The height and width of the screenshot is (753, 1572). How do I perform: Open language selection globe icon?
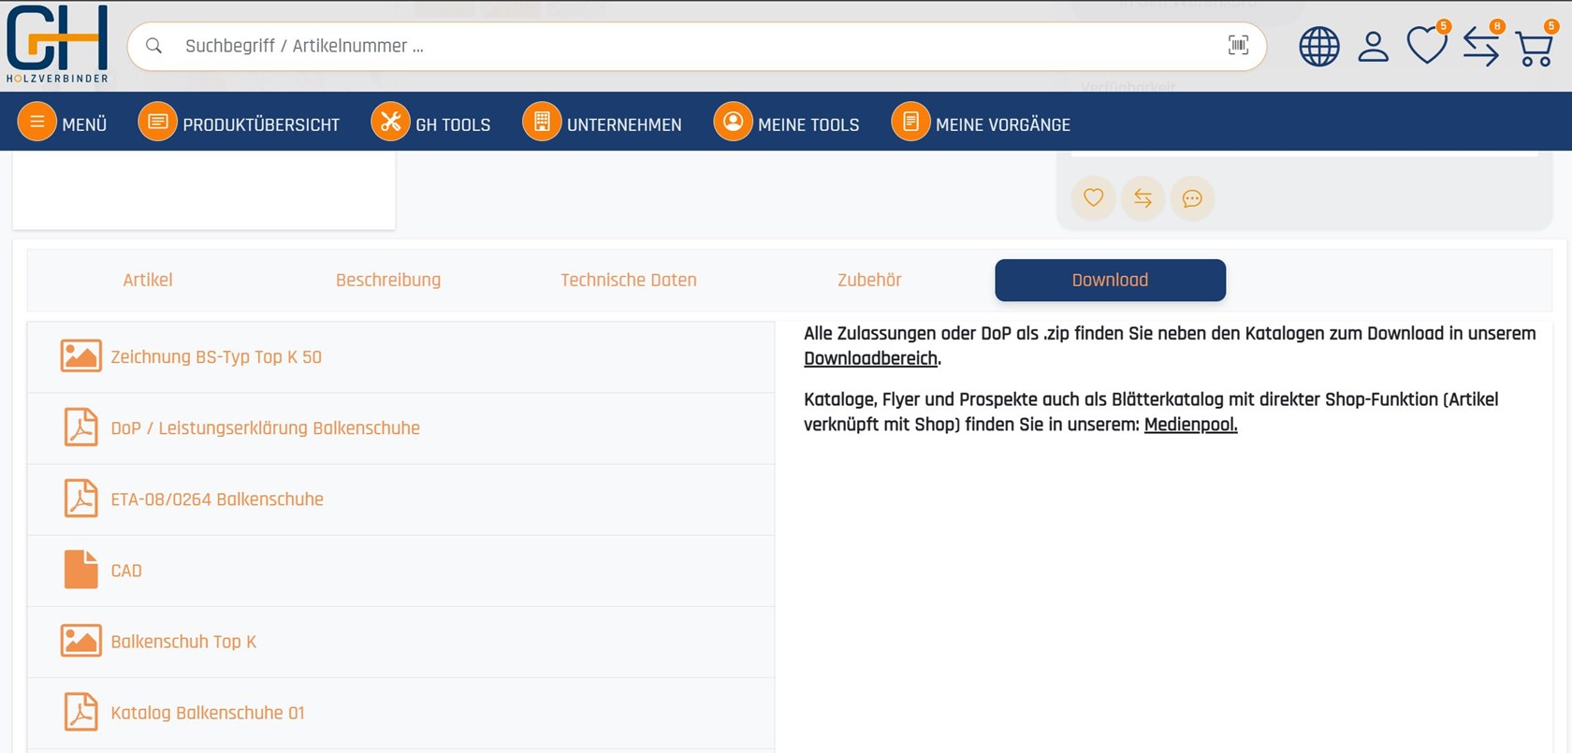coord(1318,46)
